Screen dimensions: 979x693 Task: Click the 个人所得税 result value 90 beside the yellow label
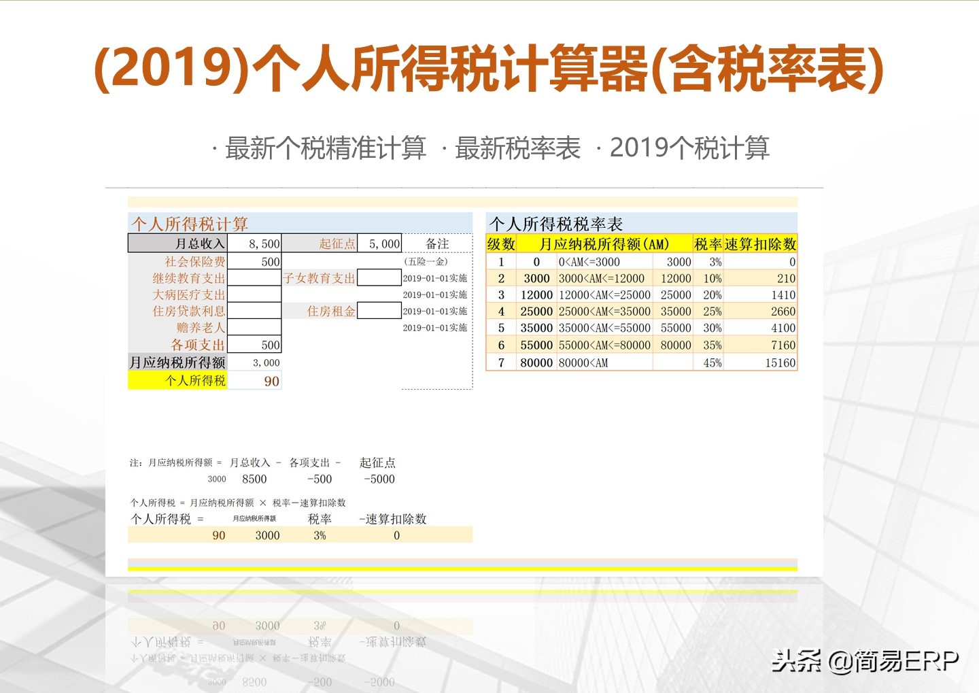[255, 382]
